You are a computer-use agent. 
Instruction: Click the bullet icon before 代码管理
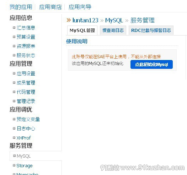point(14,92)
